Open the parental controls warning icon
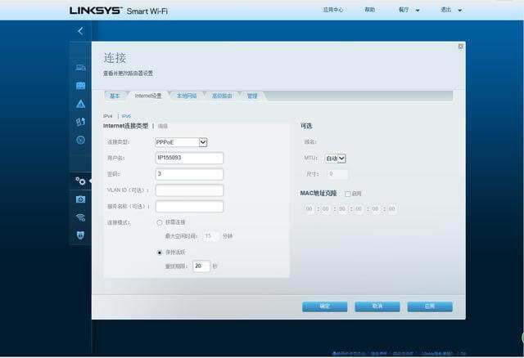Image resolution: width=524 pixels, height=358 pixels. (x=80, y=104)
